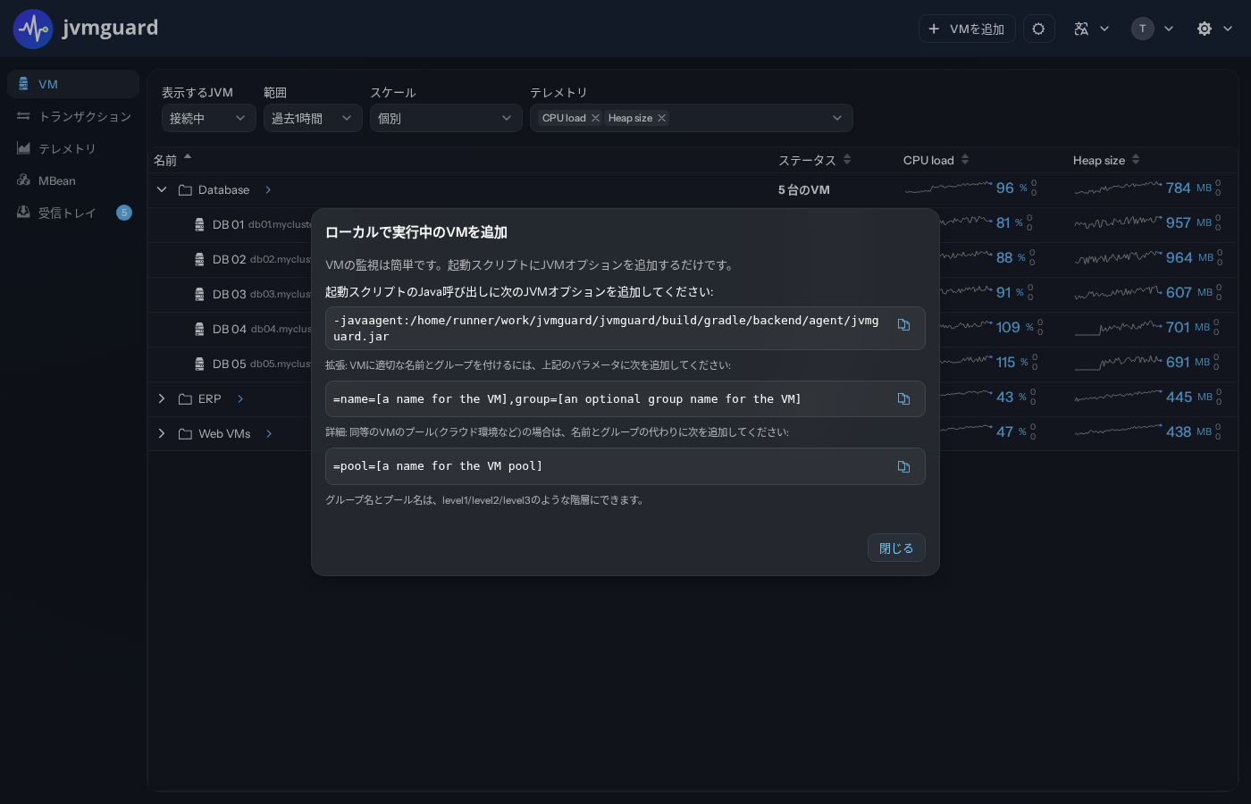Image resolution: width=1251 pixels, height=804 pixels.
Task: Click the help target icon in header
Action: [1038, 29]
